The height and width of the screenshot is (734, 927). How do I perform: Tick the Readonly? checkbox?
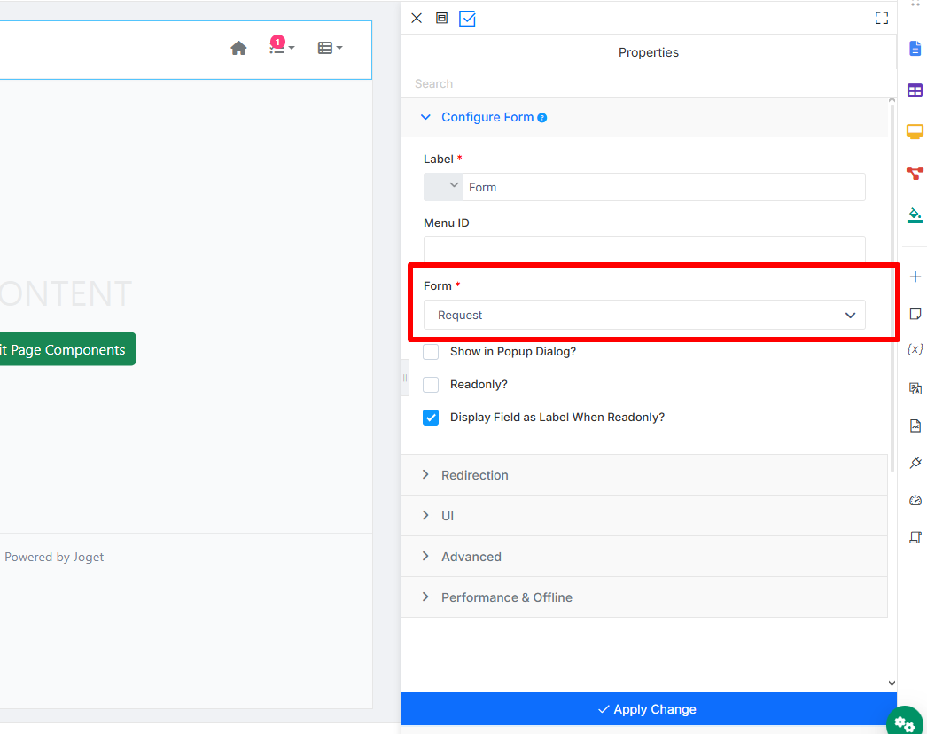click(x=431, y=385)
